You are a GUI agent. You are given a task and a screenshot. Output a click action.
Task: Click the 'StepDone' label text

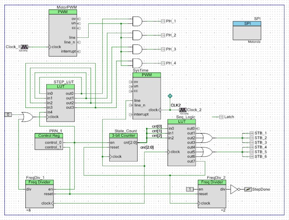[261, 189]
